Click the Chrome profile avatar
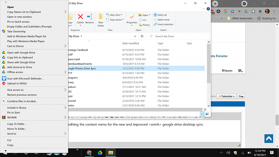Viewport: 279px width, 157px height. 267,12
